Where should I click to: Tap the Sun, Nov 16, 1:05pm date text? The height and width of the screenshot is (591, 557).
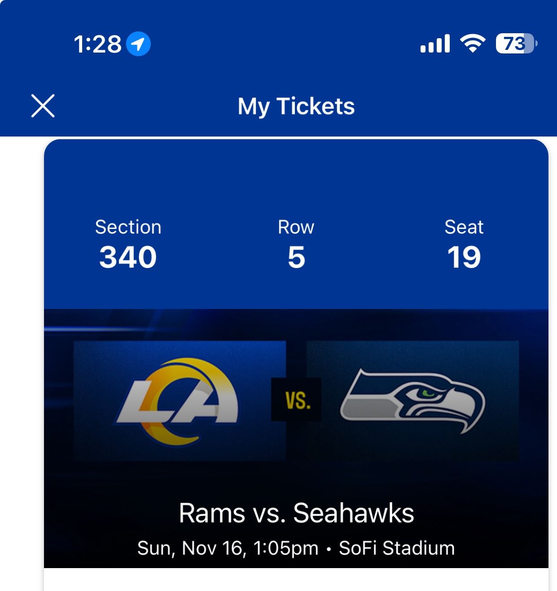[x=228, y=548]
